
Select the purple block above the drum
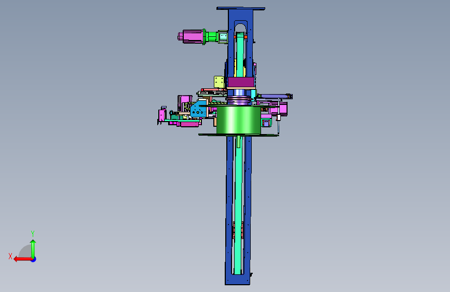pyautogui.click(x=241, y=82)
